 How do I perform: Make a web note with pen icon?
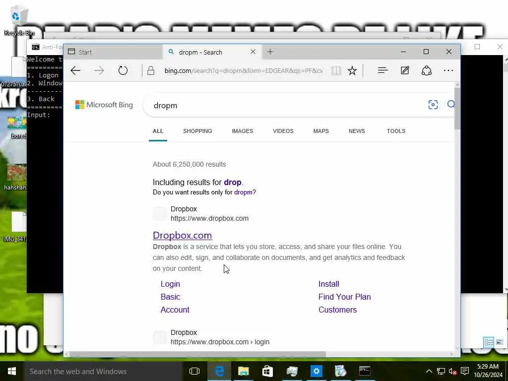click(x=405, y=70)
